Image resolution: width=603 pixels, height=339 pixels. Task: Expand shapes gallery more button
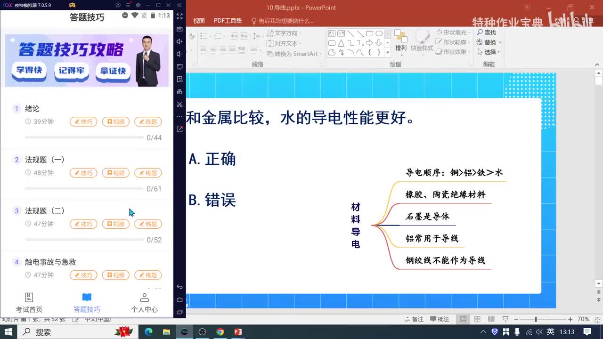(x=388, y=53)
